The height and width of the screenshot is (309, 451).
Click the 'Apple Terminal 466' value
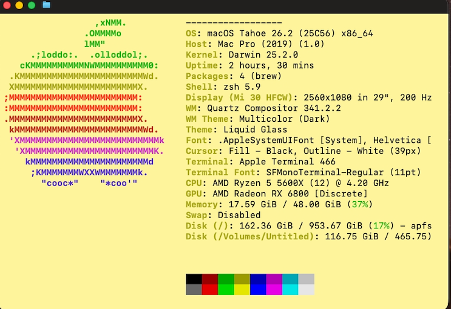pos(287,162)
